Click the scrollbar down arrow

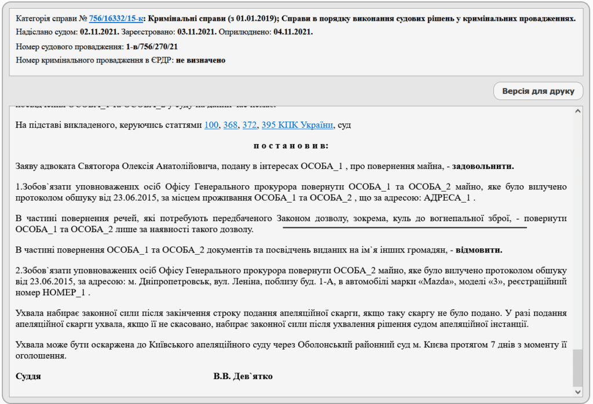(577, 392)
